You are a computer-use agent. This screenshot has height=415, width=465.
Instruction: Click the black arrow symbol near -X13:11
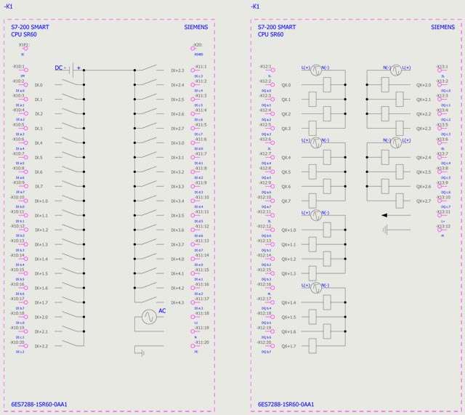pos(390,215)
